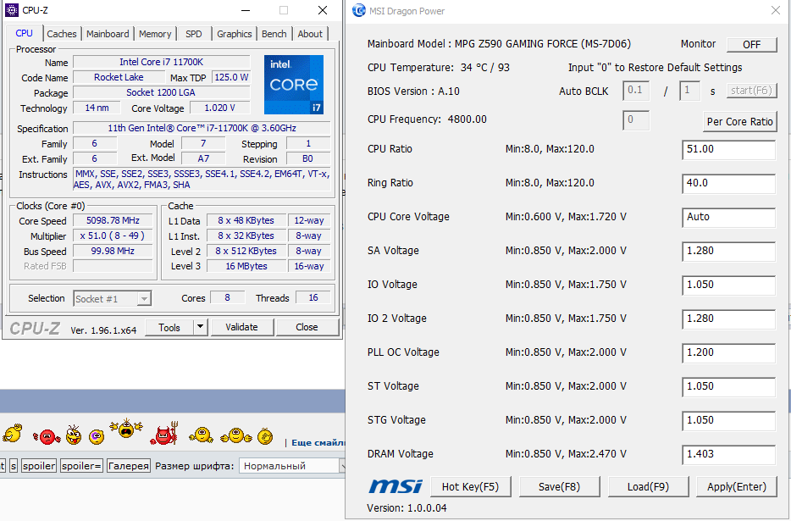The height and width of the screenshot is (521, 791).
Task: Insert the smiley with purple black eye
Action: [97, 436]
